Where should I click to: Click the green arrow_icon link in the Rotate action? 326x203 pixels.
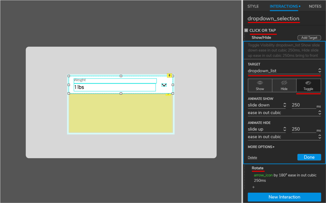(x=263, y=175)
